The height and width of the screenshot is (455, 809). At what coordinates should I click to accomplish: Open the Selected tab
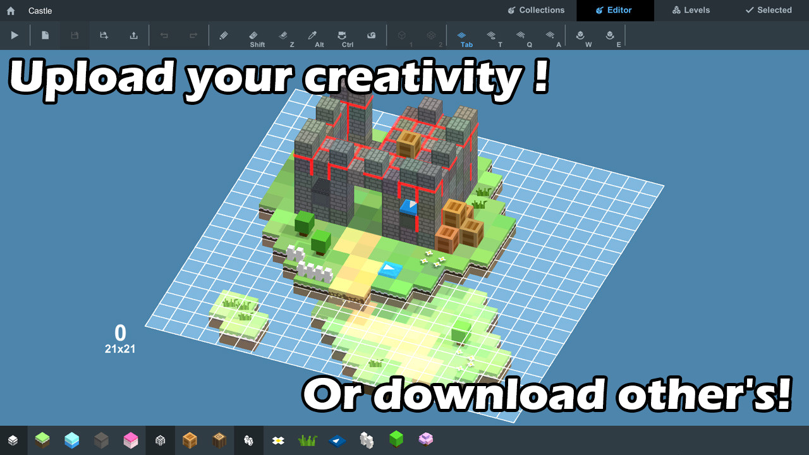(x=769, y=10)
